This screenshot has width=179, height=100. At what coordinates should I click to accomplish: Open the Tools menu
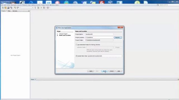[47, 5]
